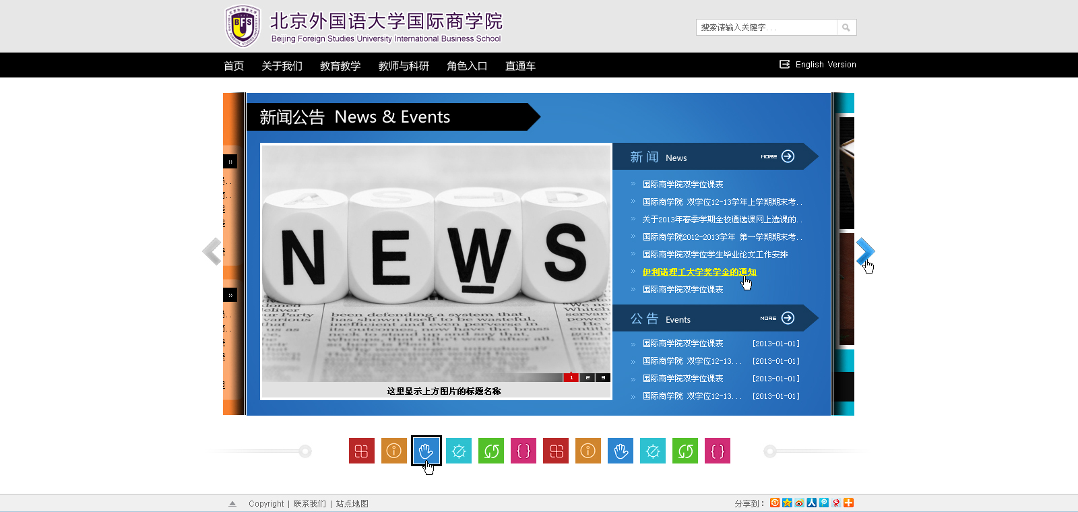This screenshot has height=512, width=1078.
Task: Expand the lower » sidebar button
Action: click(x=230, y=295)
